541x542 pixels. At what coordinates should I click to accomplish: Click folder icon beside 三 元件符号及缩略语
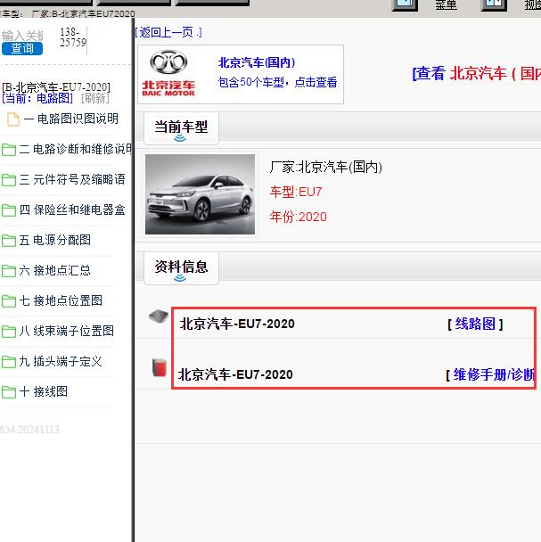tap(9, 180)
